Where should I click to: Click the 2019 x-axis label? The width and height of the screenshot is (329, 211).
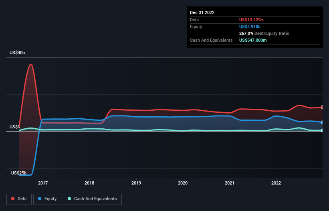136,183
